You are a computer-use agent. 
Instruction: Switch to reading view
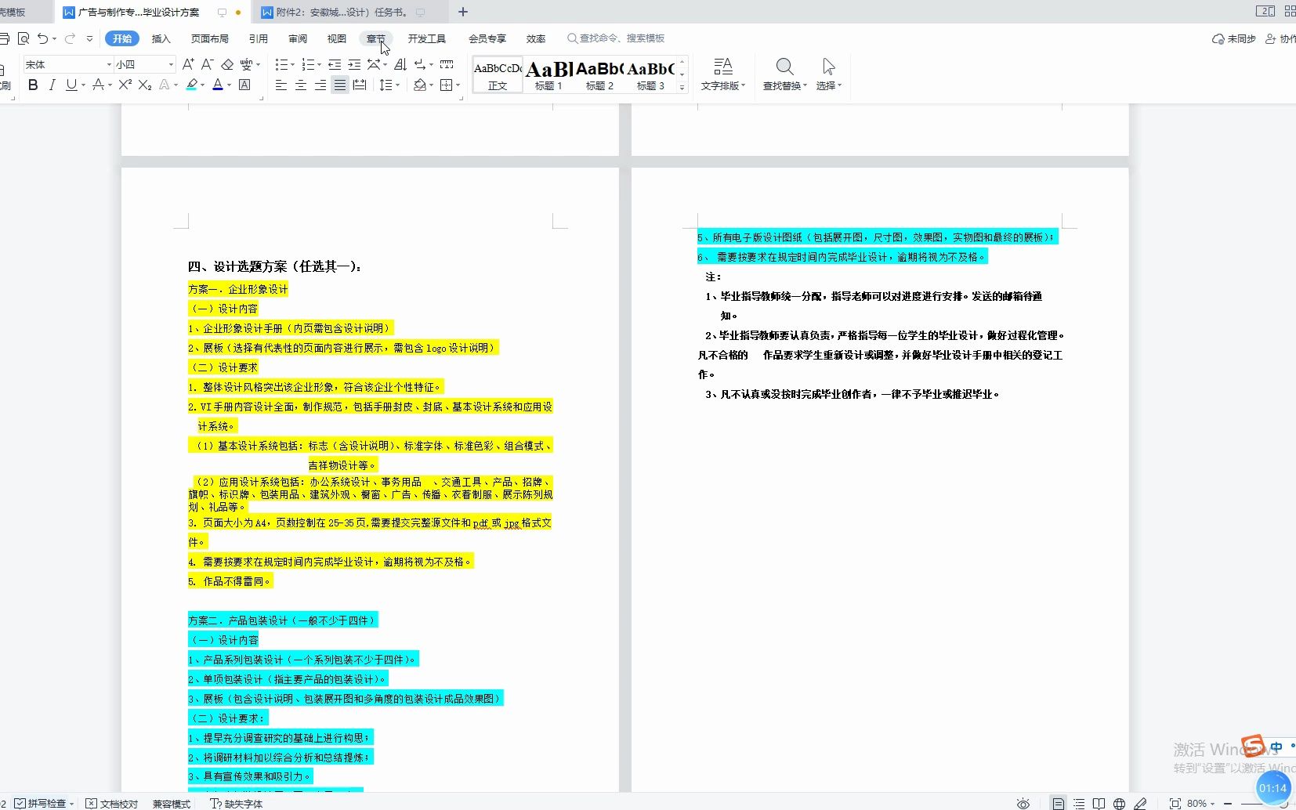click(x=1099, y=803)
